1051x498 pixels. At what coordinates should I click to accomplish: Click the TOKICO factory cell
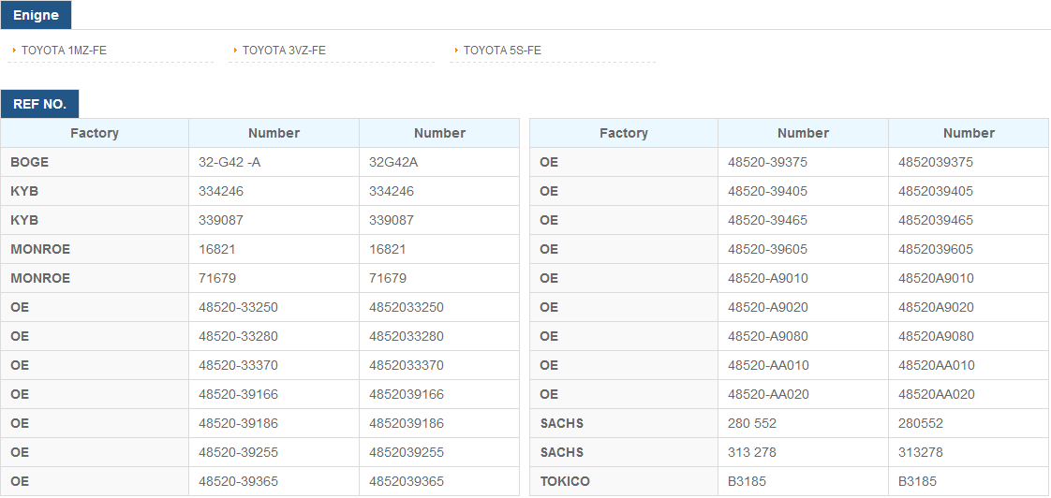[624, 481]
